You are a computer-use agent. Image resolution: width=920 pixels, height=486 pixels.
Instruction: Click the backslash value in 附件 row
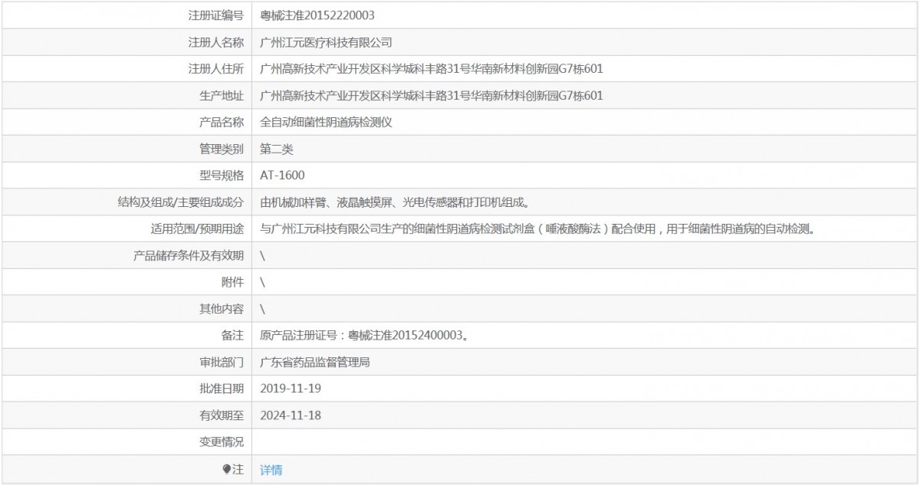coord(263,282)
